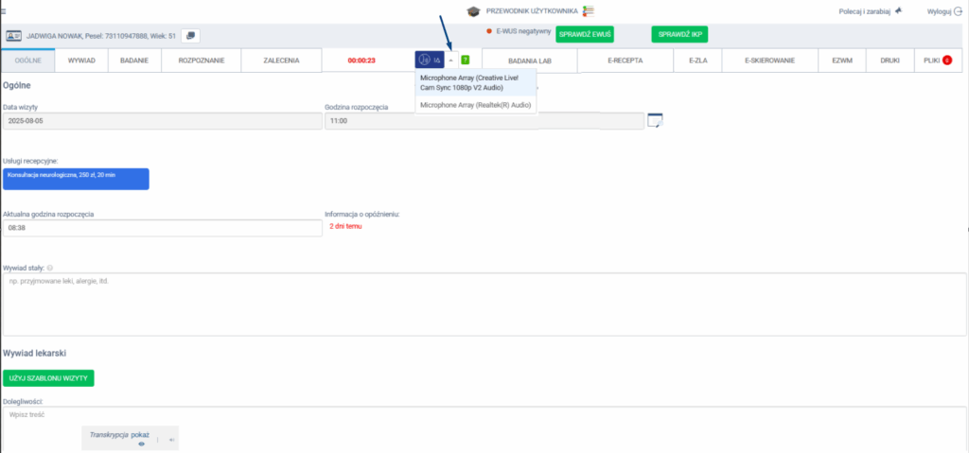Viewport: 969px width, 453px height.
Task: Click the hamburger menu icon at top left
Action: (5, 6)
